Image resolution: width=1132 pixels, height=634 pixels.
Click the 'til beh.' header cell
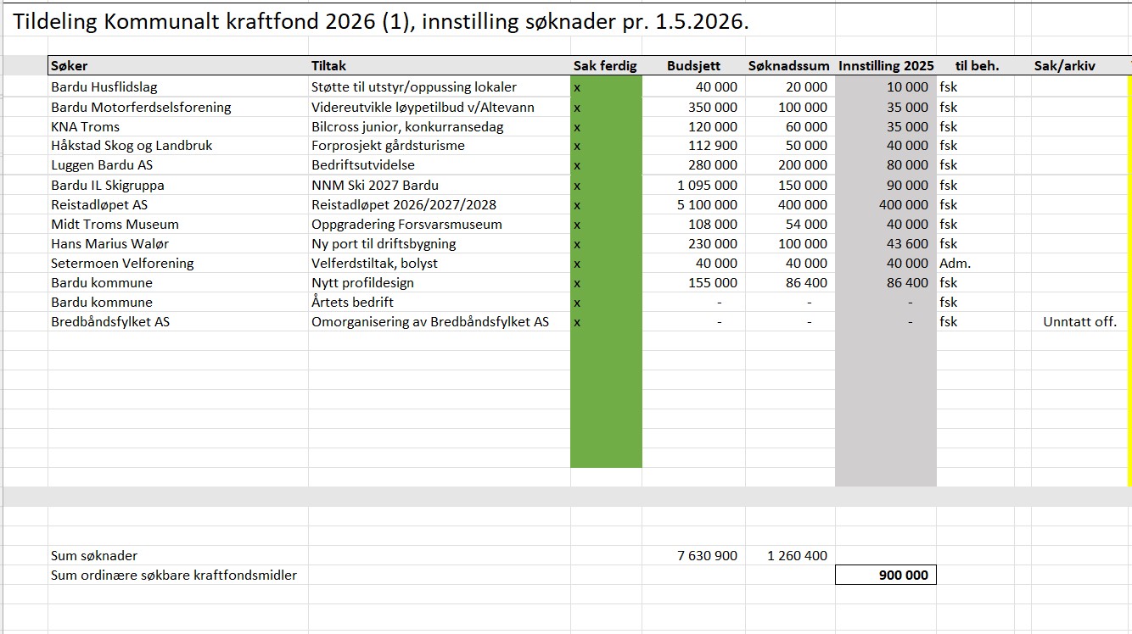[x=978, y=66]
